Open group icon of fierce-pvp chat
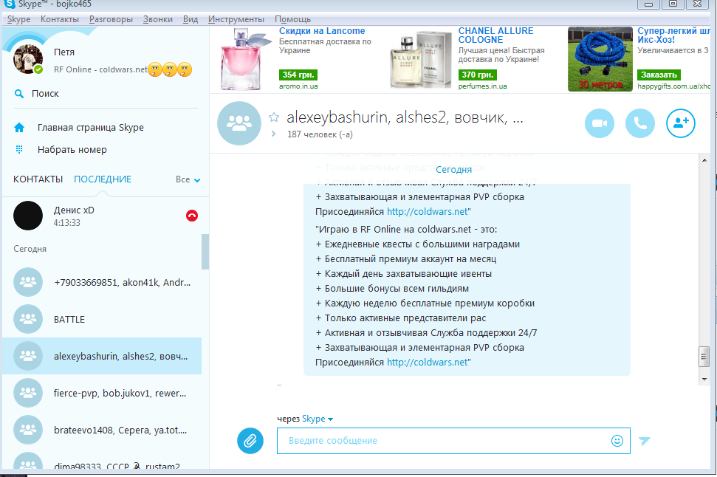This screenshot has width=717, height=477. pos(28,393)
